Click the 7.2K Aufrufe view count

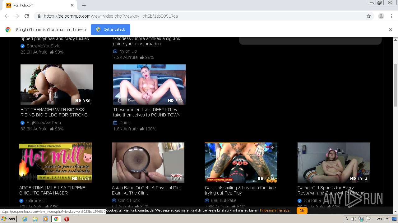(x=125, y=57)
